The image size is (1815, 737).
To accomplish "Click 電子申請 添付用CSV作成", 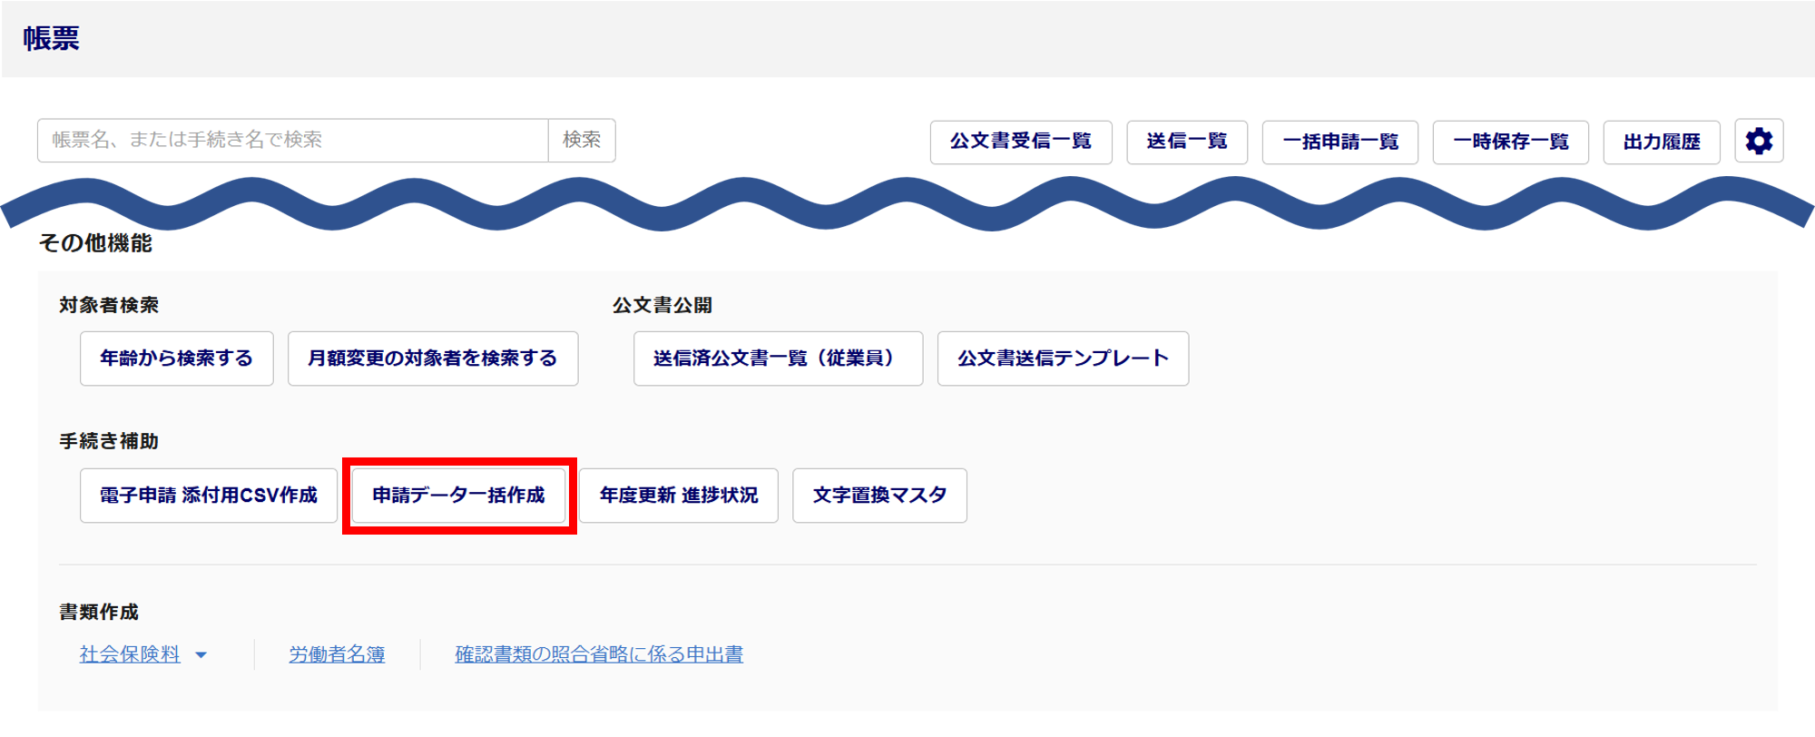I will pos(208,496).
